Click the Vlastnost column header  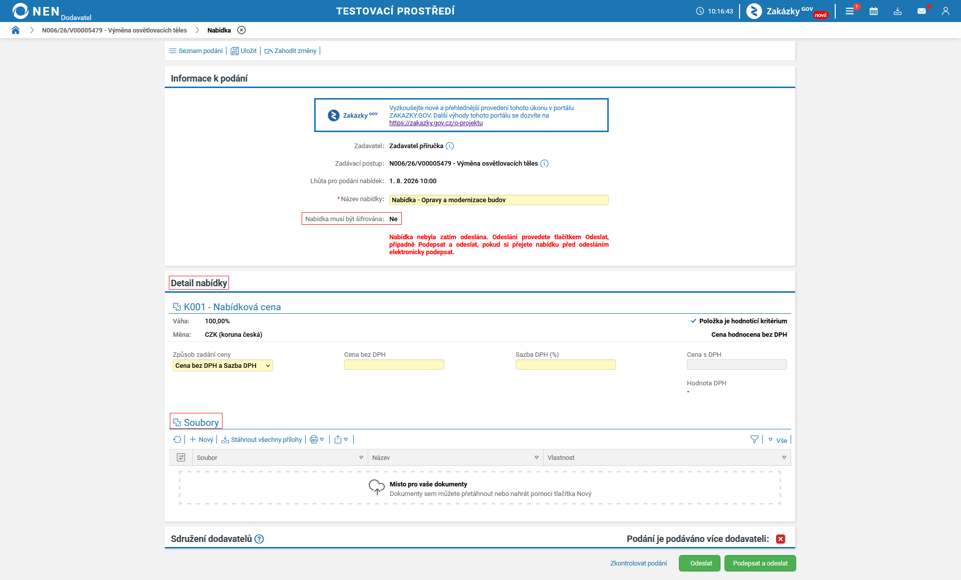point(667,457)
